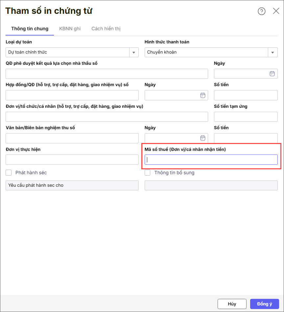Open calendar for Văn bản nghiệm thu date
This screenshot has height=312, width=284.
coord(203,138)
